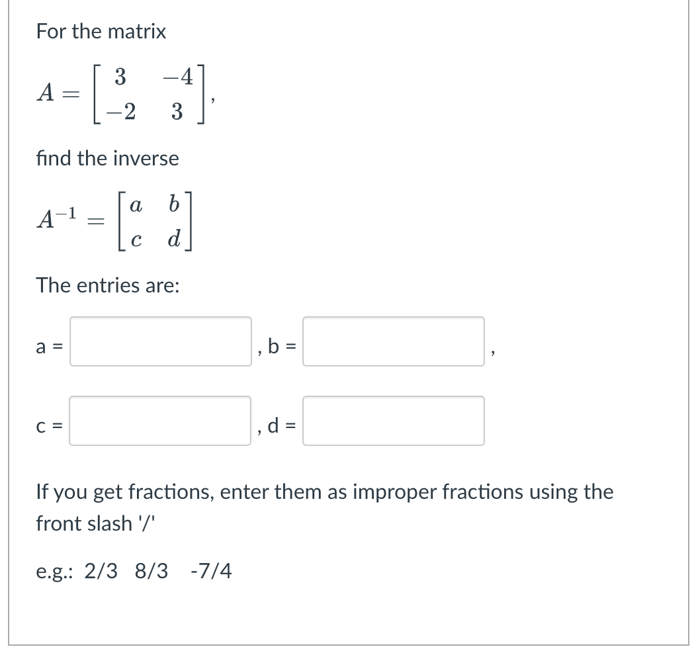Click the inverse matrix A⁻¹ expression
This screenshot has height=655, width=700.
click(119, 218)
